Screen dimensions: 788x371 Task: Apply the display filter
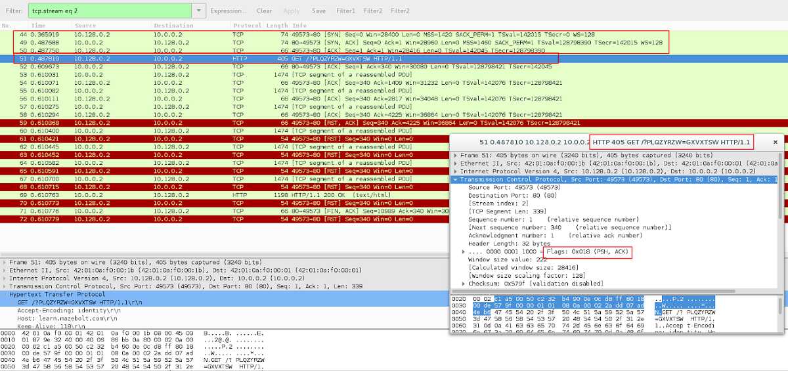pos(292,11)
